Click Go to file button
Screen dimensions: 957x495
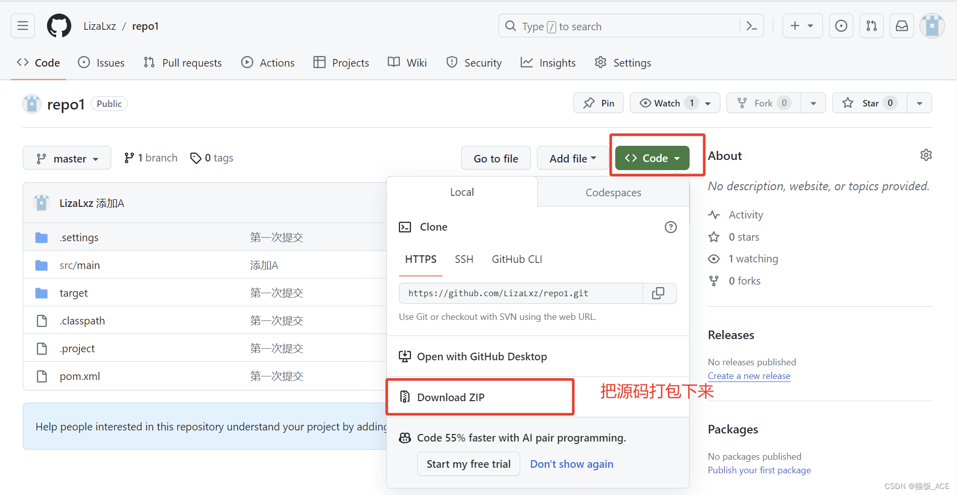tap(496, 158)
